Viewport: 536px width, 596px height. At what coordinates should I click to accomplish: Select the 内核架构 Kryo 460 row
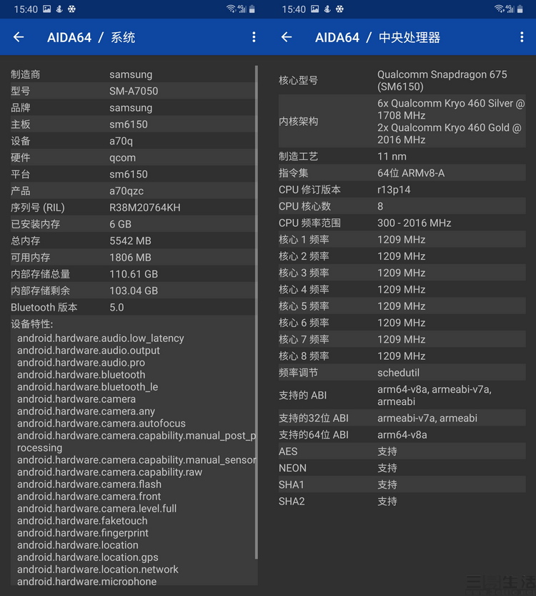402,121
